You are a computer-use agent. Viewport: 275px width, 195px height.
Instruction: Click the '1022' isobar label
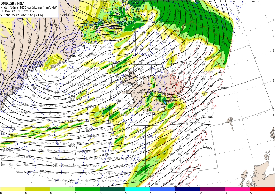click(209, 148)
